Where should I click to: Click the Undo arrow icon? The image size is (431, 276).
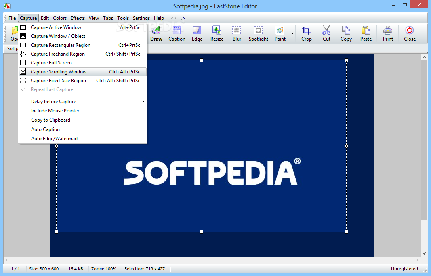pyautogui.click(x=173, y=19)
